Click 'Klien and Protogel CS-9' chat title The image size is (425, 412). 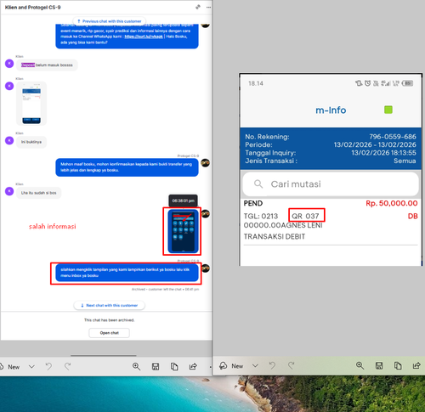[x=32, y=7]
